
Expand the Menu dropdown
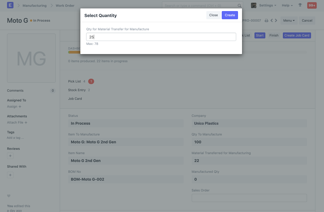(x=289, y=20)
